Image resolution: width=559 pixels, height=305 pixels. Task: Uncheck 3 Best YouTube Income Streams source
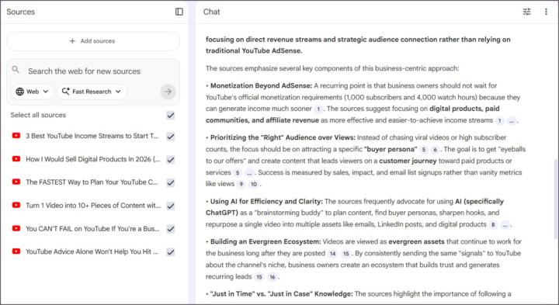(x=171, y=137)
